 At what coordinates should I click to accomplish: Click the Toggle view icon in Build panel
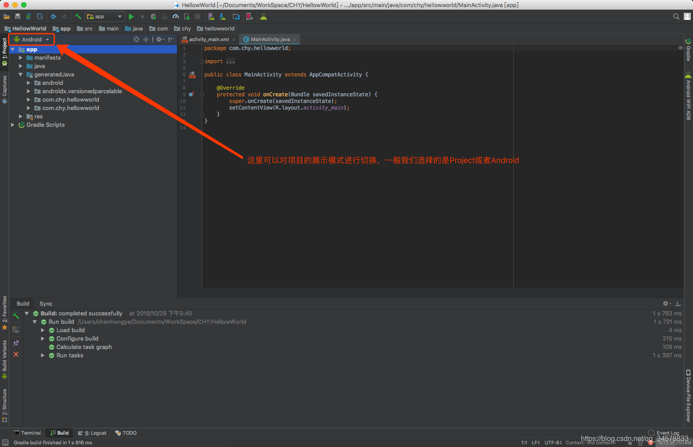coord(16,330)
